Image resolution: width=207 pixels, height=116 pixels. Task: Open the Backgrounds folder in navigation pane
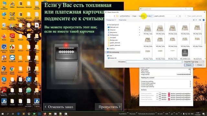[113, 40]
